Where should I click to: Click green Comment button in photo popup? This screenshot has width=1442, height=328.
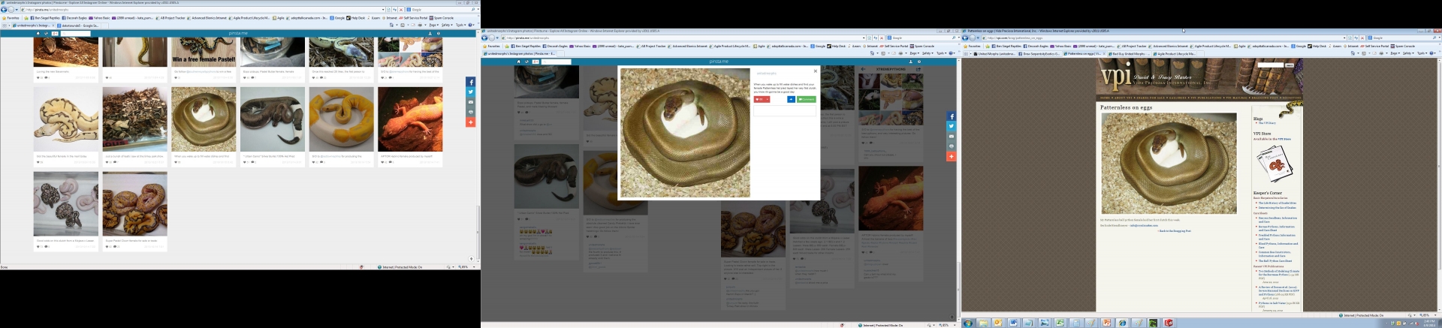point(807,99)
